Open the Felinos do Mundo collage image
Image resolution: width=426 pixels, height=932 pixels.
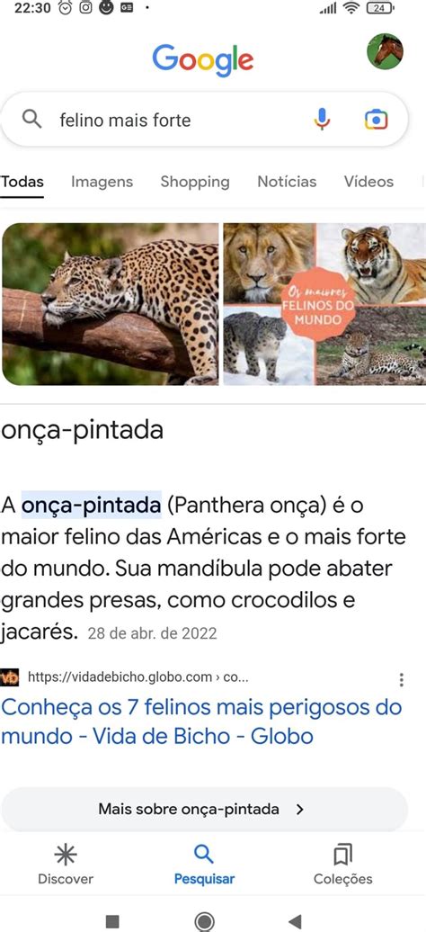pyautogui.click(x=324, y=304)
